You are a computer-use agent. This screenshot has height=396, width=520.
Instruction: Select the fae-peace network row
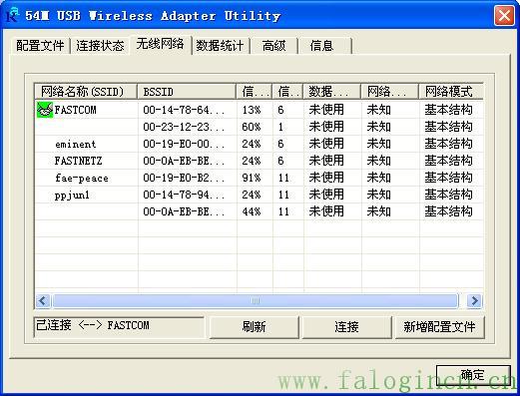tap(259, 178)
